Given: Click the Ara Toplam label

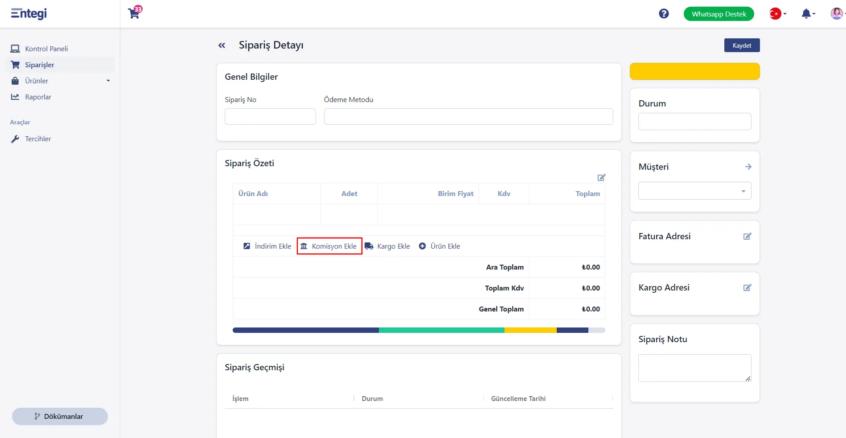Looking at the screenshot, I should (505, 267).
